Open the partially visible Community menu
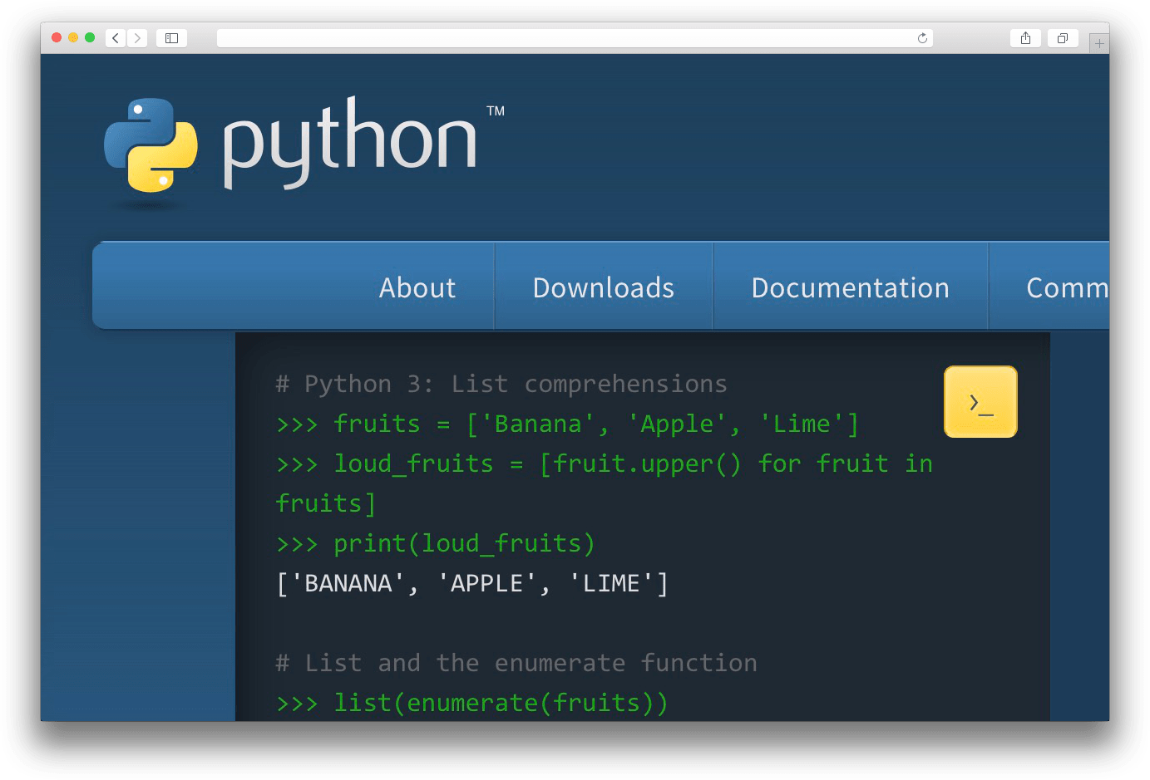 (x=1066, y=287)
